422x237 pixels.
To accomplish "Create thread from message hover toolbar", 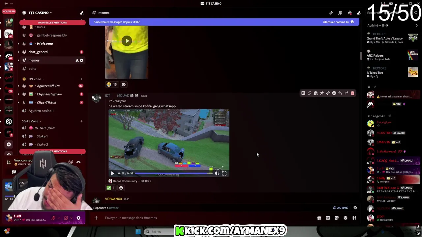I will pyautogui.click(x=328, y=93).
